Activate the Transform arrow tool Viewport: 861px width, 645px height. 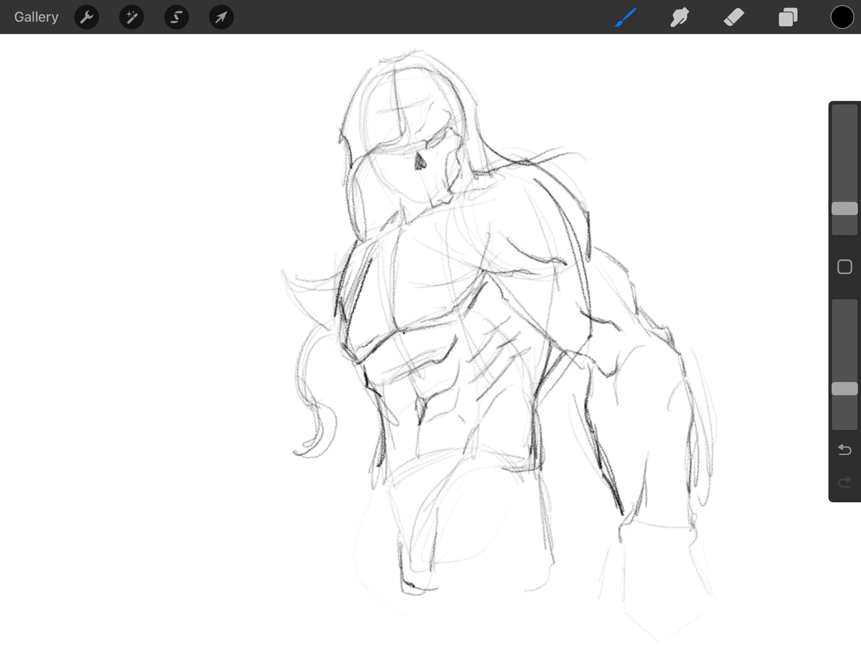pyautogui.click(x=221, y=17)
